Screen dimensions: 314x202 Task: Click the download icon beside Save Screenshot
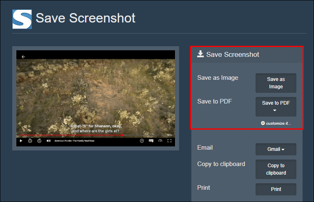coord(200,54)
